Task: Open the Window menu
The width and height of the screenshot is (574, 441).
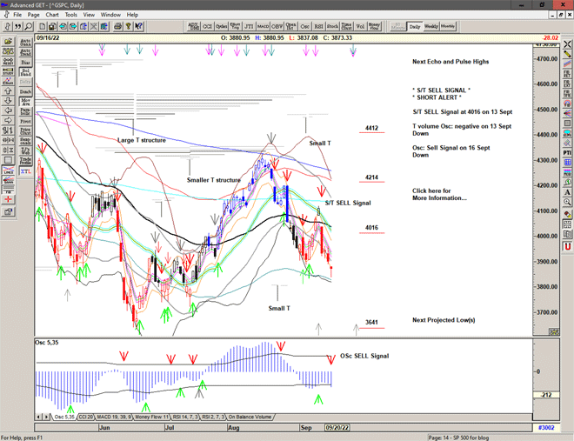Action: [x=110, y=15]
